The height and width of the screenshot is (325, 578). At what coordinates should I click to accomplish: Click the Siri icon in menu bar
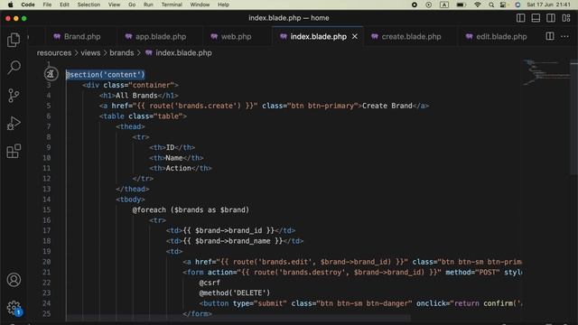click(517, 5)
